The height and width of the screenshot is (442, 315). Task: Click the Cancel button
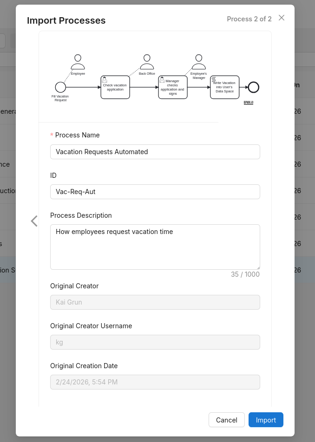227,420
